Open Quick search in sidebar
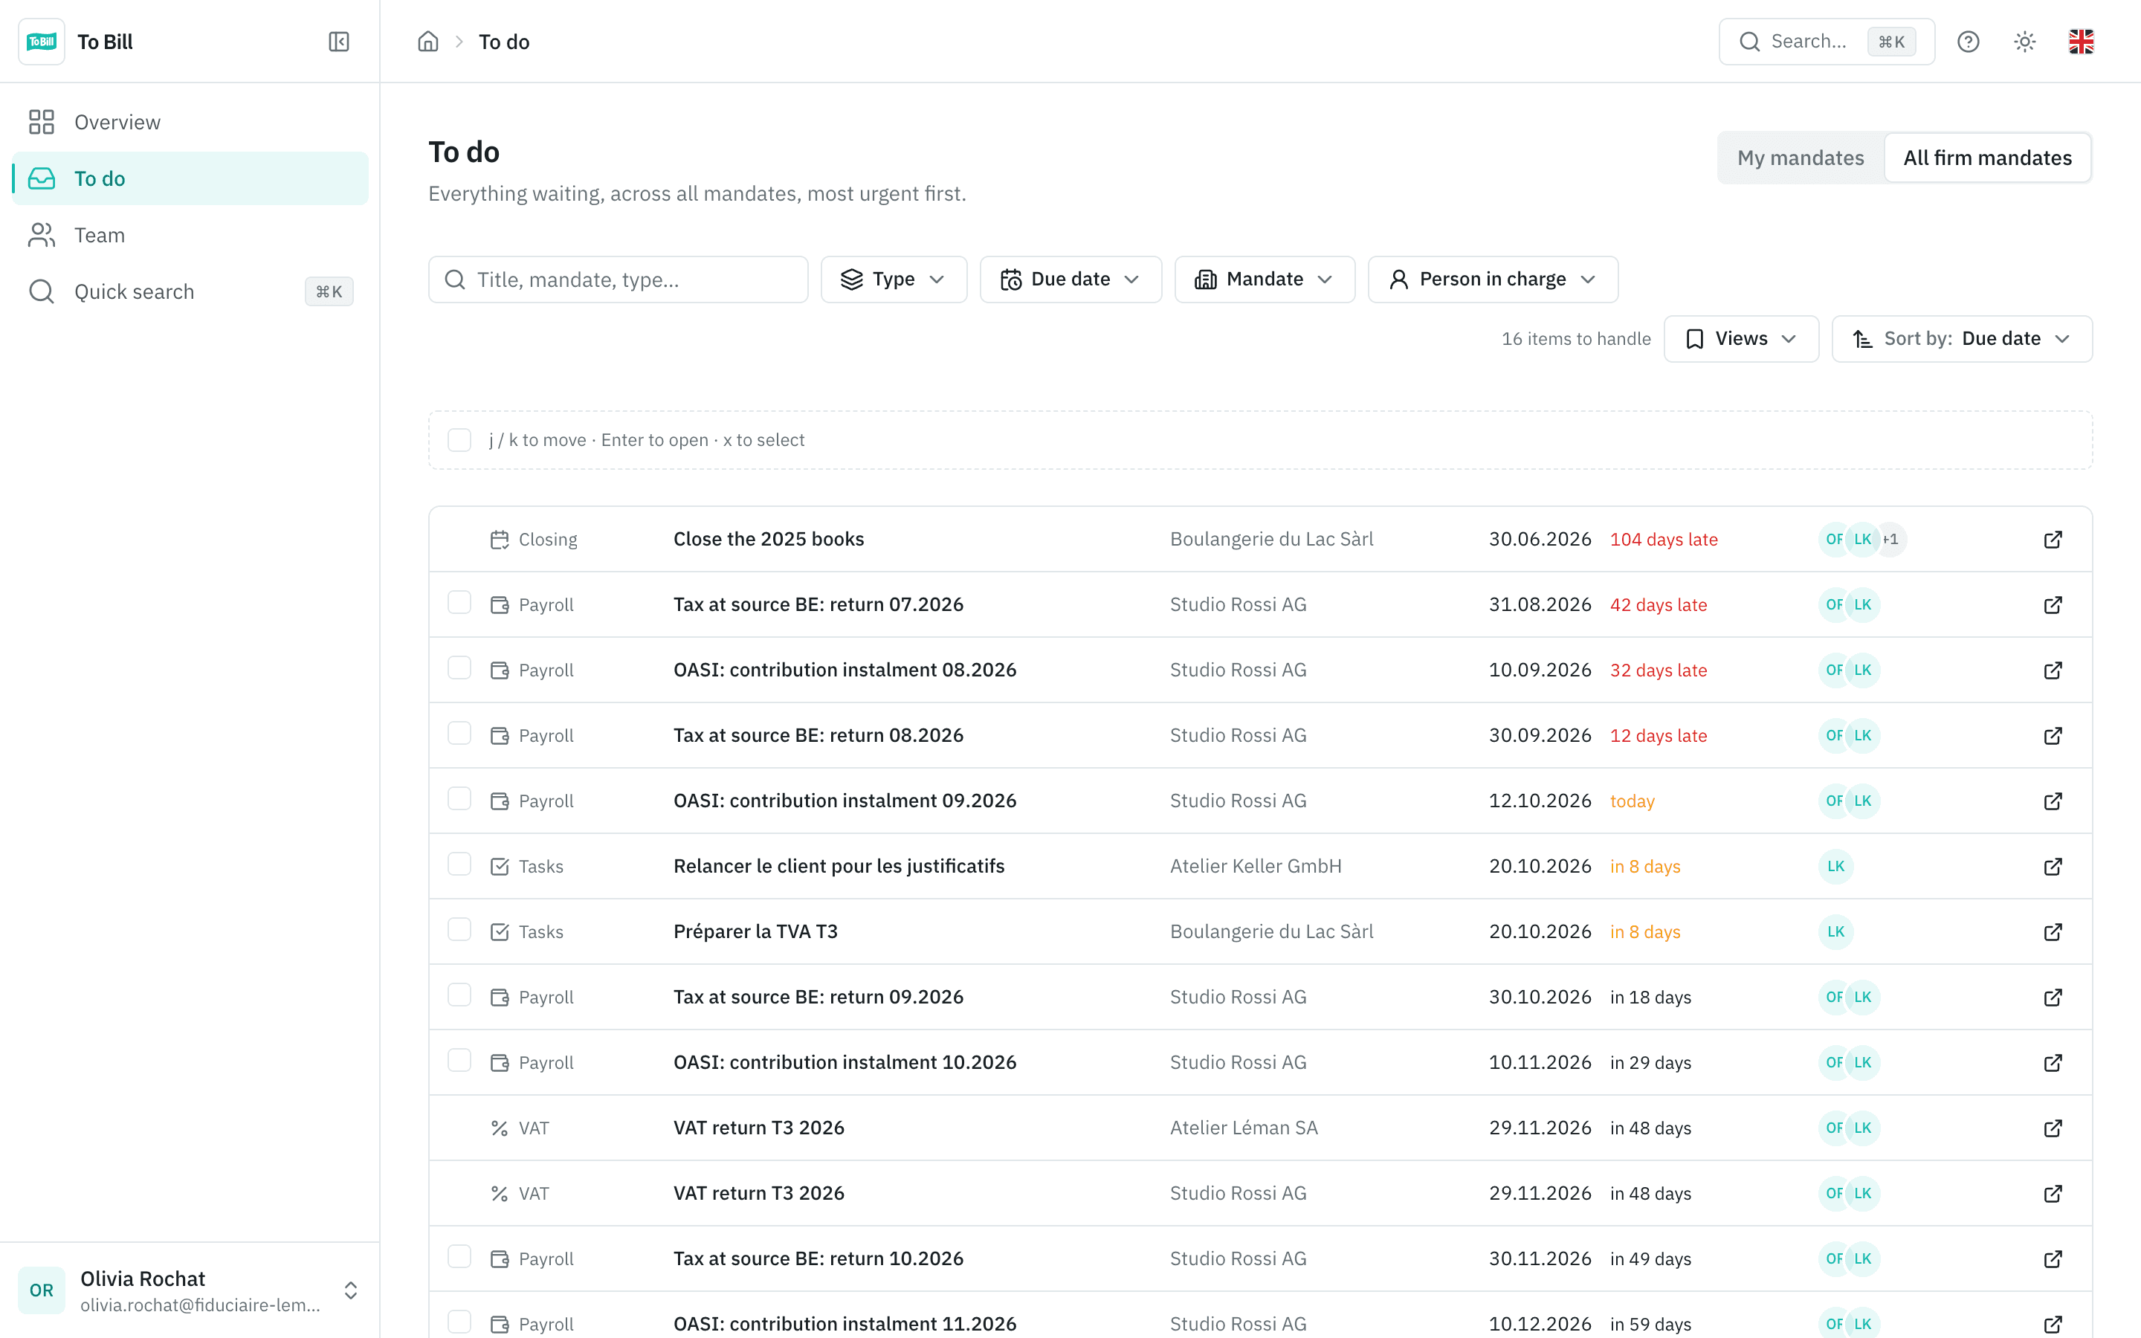Image resolution: width=2141 pixels, height=1338 pixels. (x=190, y=292)
